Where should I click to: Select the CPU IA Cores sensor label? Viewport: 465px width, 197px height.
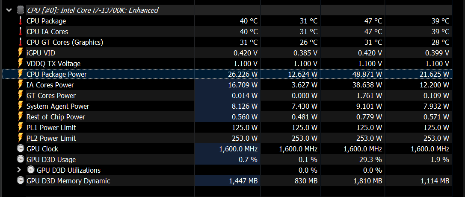point(47,32)
